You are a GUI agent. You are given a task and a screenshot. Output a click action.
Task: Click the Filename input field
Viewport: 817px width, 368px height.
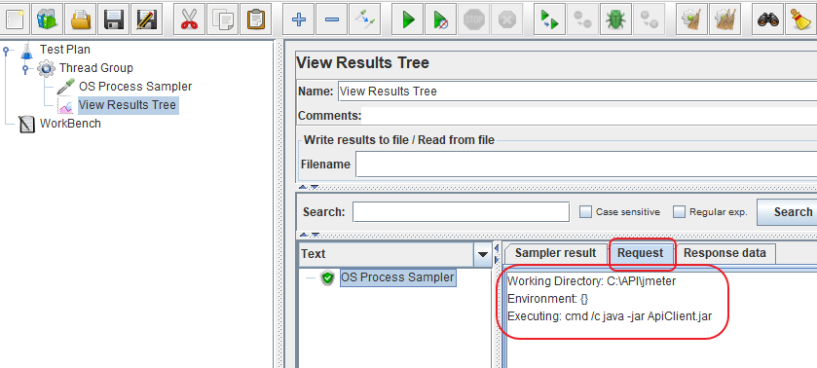pyautogui.click(x=586, y=165)
